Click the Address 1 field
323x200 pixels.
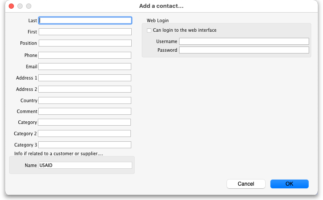(85, 78)
